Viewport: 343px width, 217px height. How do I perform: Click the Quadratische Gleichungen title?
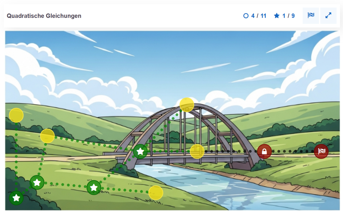44,16
